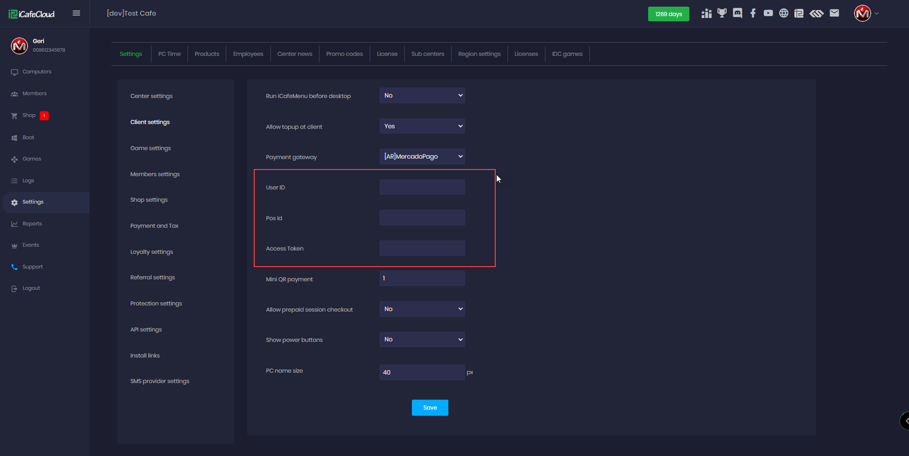909x456 pixels.
Task: Open the mail envelope icon
Action: tap(834, 13)
